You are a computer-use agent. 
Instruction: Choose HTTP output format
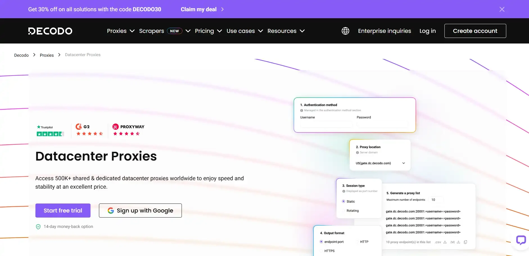(357, 242)
